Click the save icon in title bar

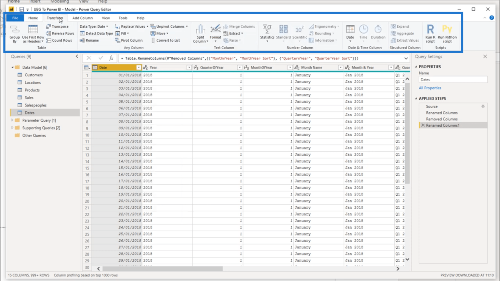point(21,9)
